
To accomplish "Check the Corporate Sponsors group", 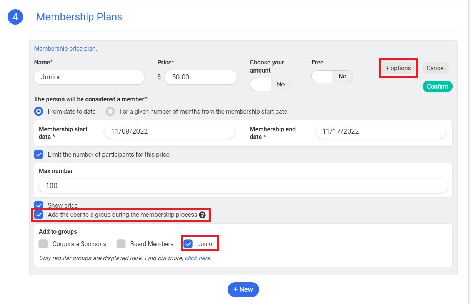I will click(43, 244).
